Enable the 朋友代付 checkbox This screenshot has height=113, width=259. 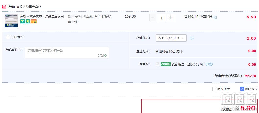214,89
